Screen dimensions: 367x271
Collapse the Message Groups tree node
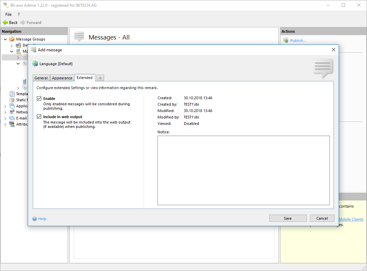pyautogui.click(x=5, y=39)
